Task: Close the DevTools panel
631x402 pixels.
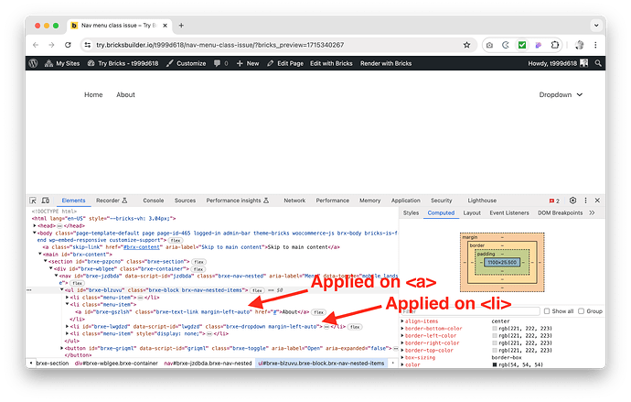Action: tap(597, 201)
